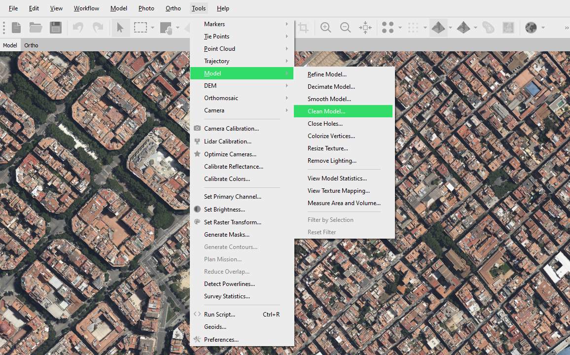Open Preferences from Tools menu
The height and width of the screenshot is (355, 570).
point(221,340)
